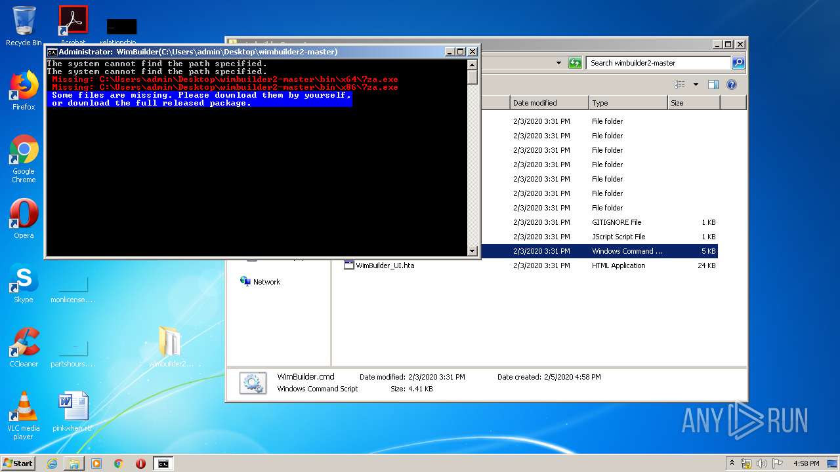The image size is (840, 472).
Task: Click the volume icon in system tray
Action: [762, 463]
